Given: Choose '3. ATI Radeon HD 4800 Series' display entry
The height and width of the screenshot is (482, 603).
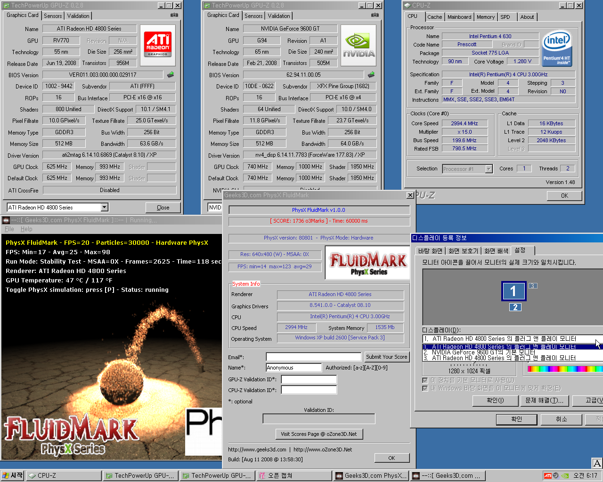Looking at the screenshot, I should coord(513,358).
